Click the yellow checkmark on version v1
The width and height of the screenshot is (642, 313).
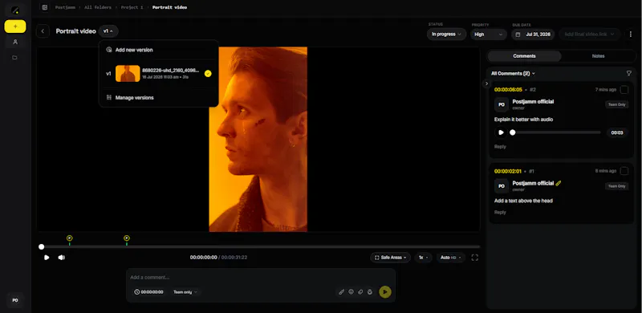tap(208, 74)
